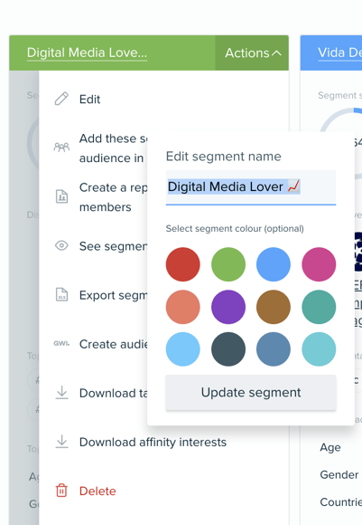
Task: Pick the salmon coral colour swatch
Action: coord(183,307)
